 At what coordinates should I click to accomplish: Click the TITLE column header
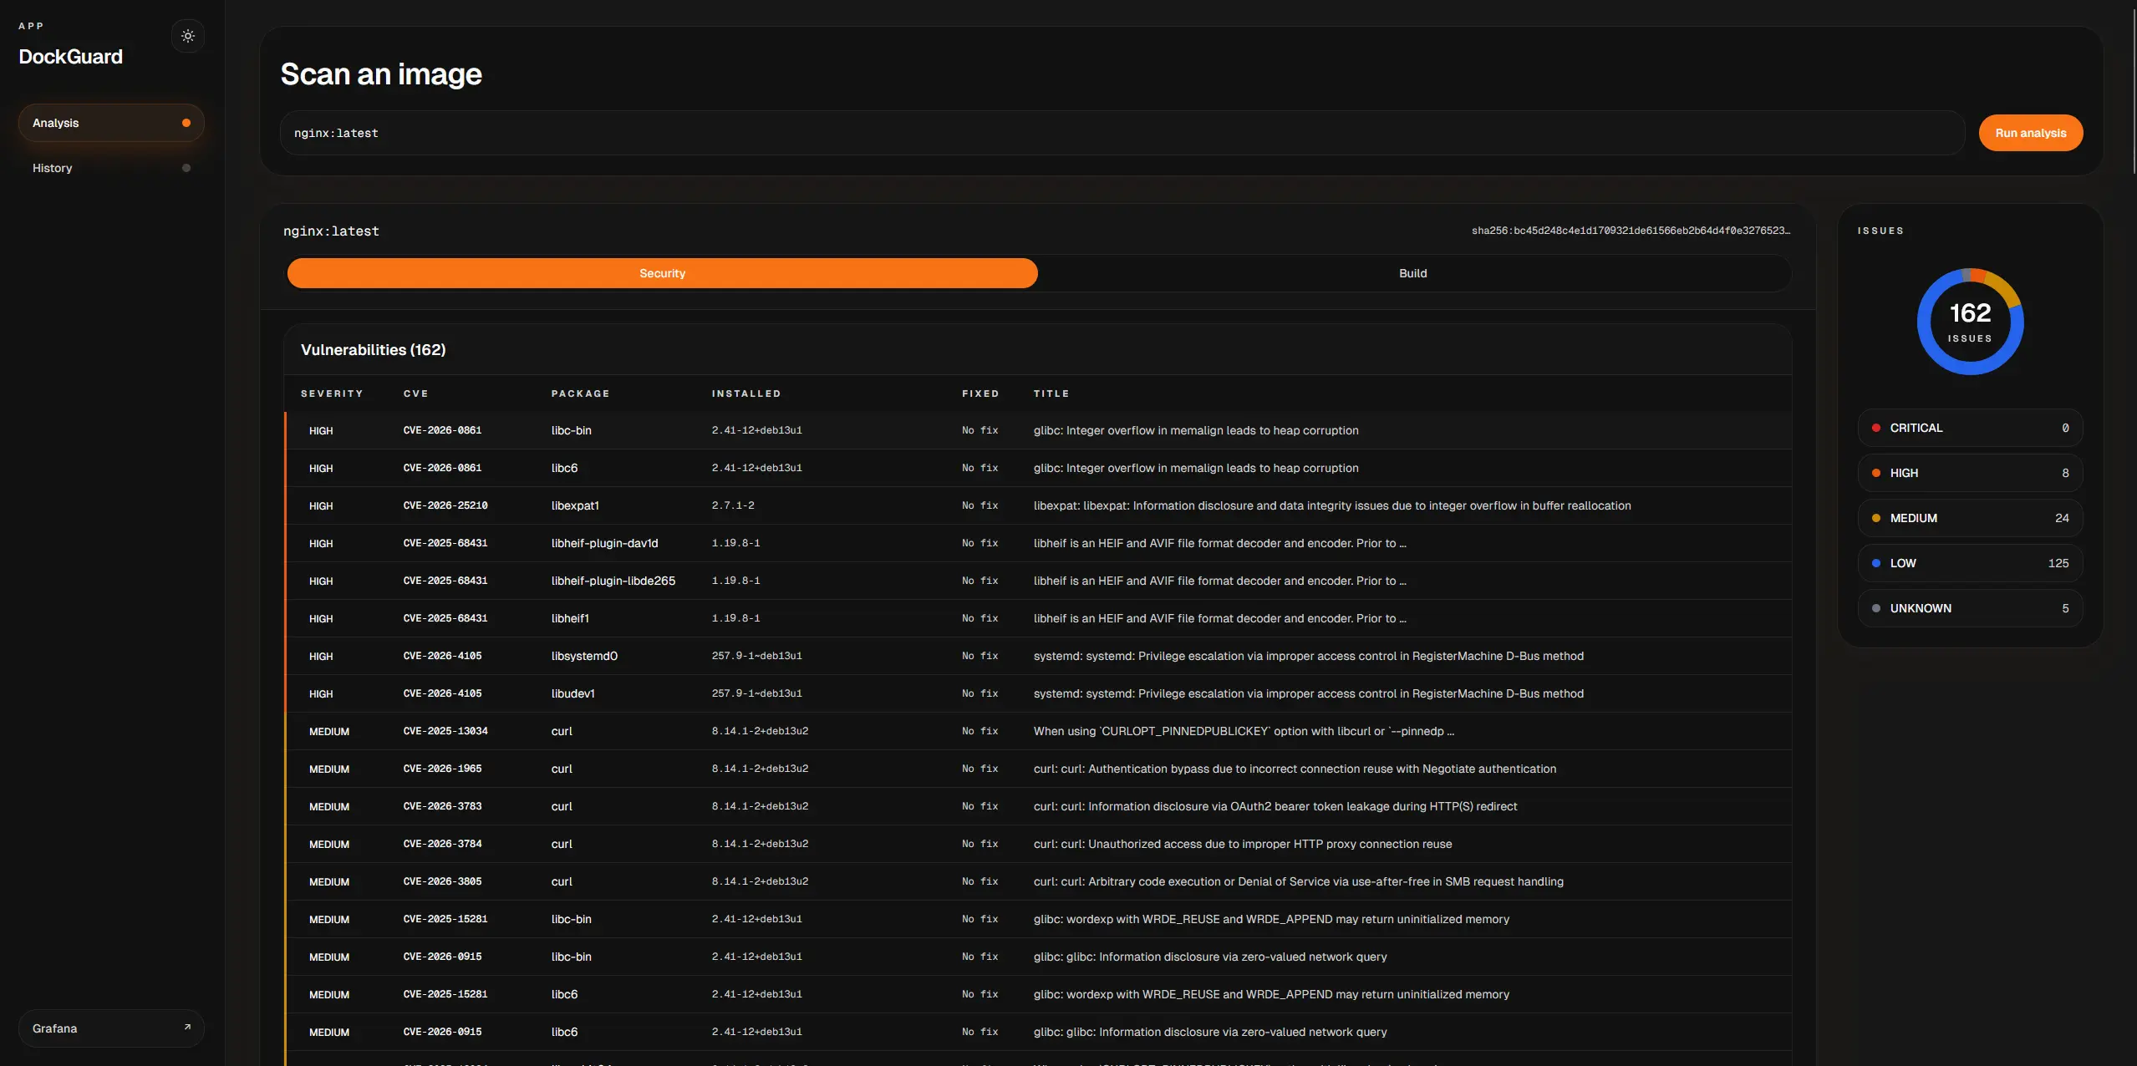tap(1051, 393)
